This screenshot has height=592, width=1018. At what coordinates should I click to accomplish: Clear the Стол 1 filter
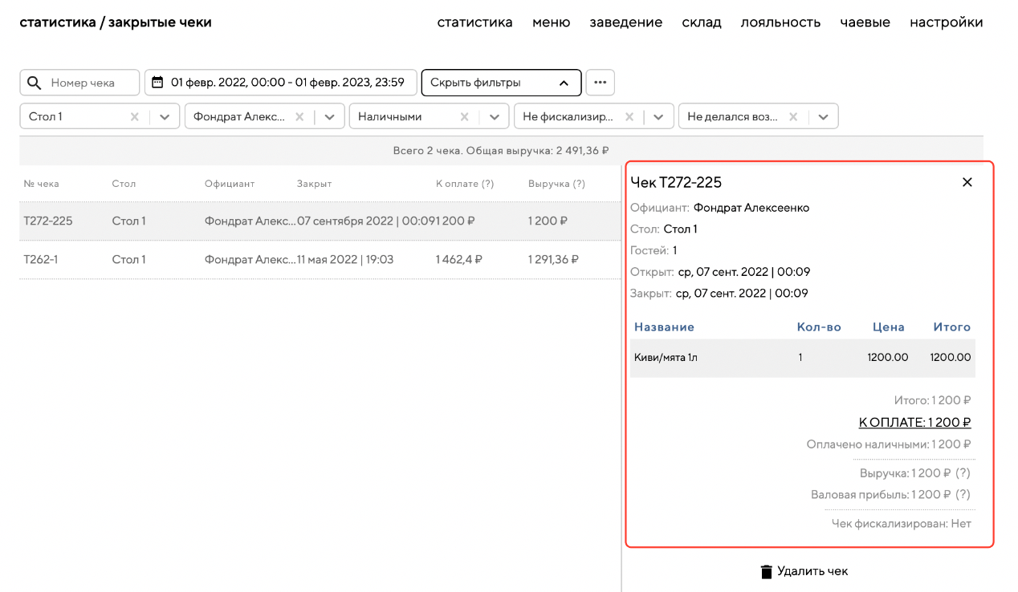135,116
